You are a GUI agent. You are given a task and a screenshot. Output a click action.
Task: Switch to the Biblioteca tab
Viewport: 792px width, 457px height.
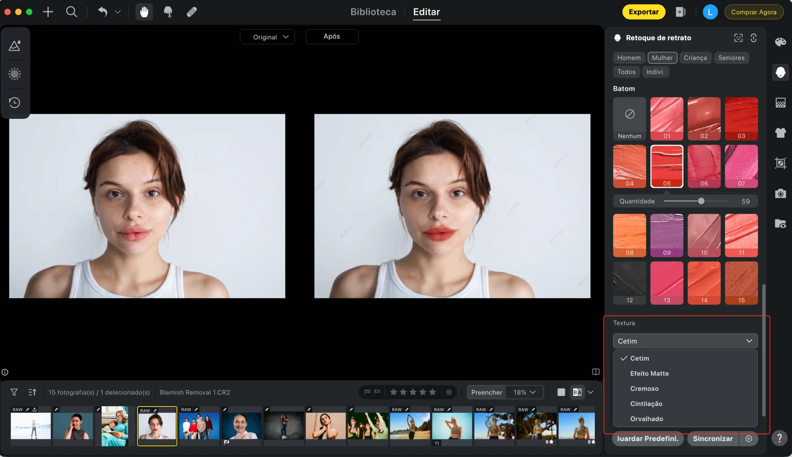point(373,12)
